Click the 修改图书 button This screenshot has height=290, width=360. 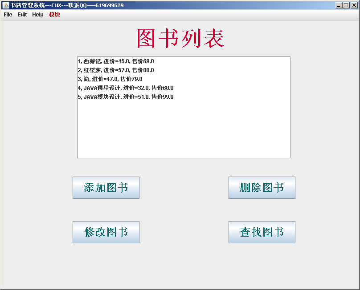click(106, 232)
